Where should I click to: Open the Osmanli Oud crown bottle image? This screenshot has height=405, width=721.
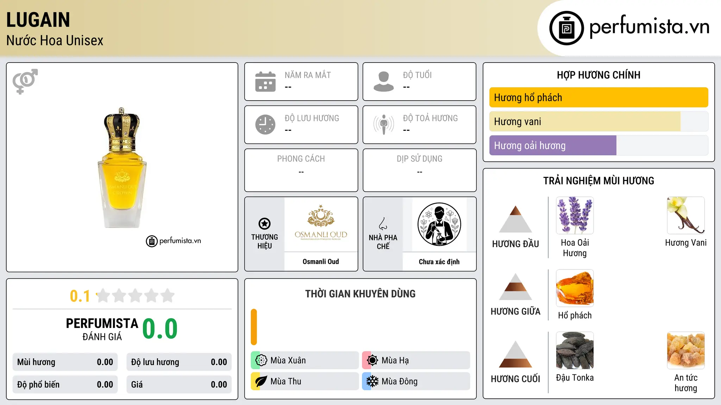pos(122,168)
